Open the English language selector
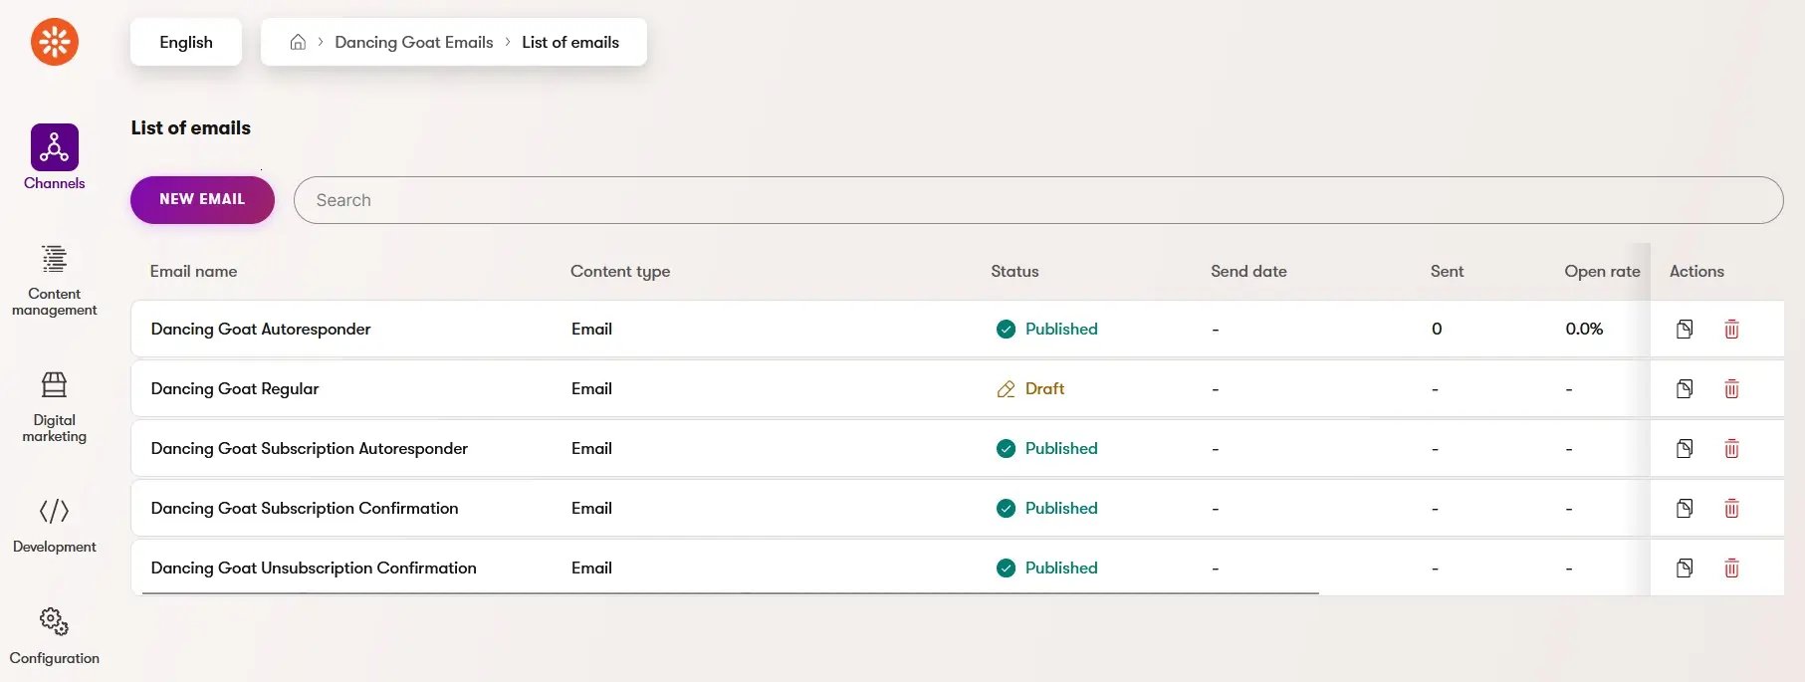Viewport: 1805px width, 682px height. 186,42
